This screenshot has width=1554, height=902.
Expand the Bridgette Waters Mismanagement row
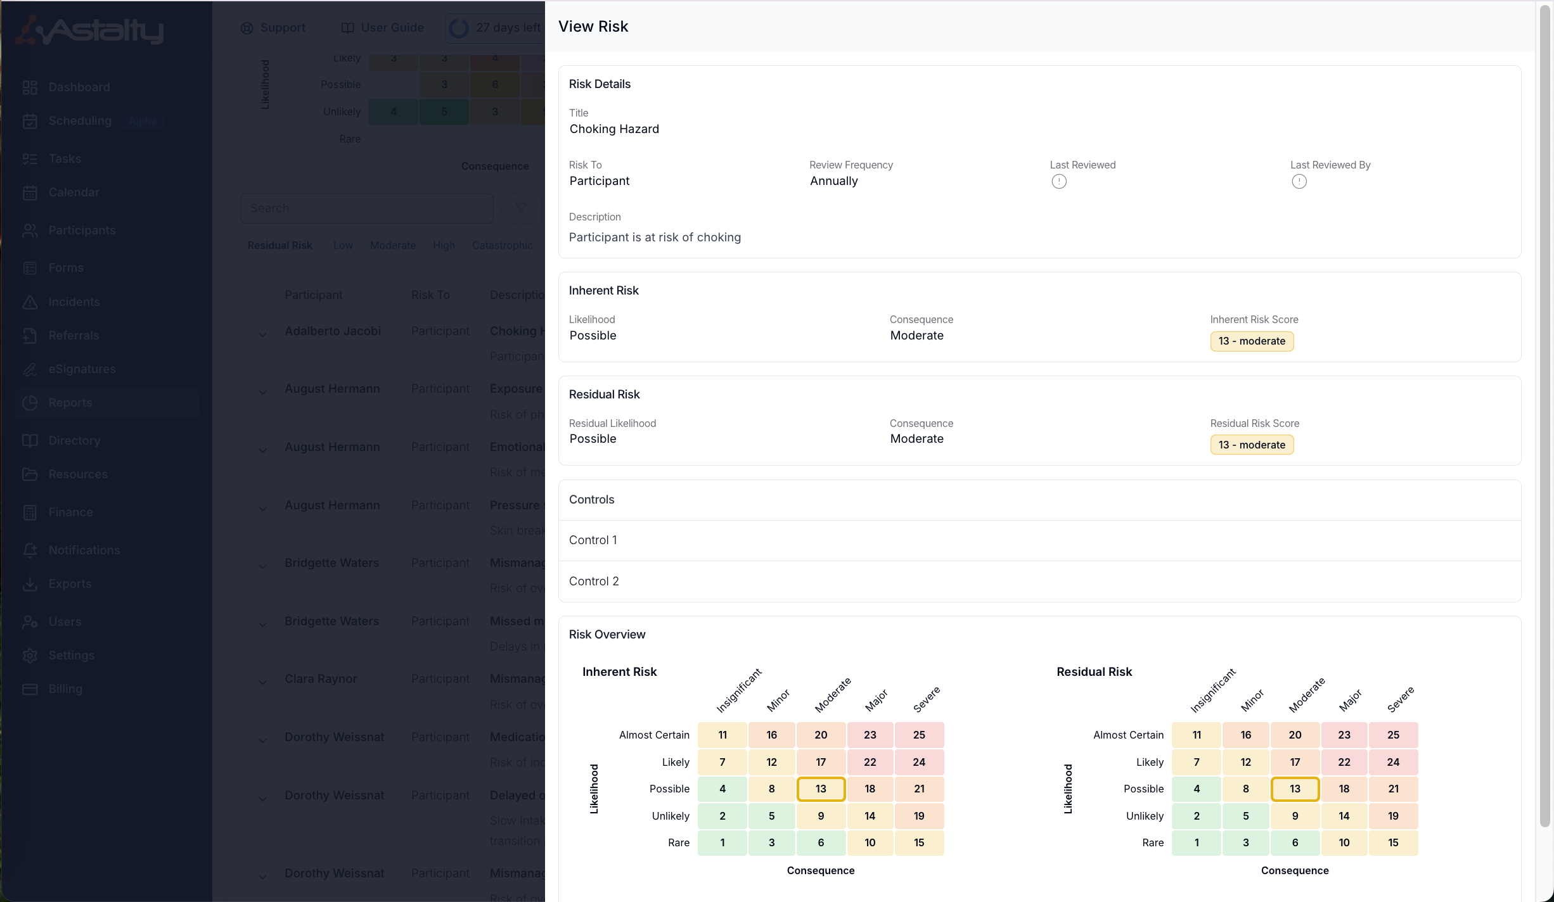(x=262, y=566)
